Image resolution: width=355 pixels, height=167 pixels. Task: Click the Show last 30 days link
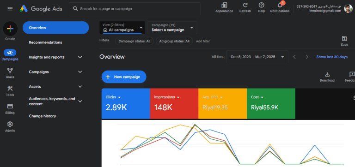click(332, 57)
